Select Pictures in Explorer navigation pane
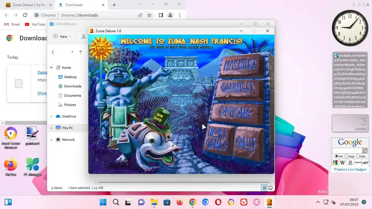This screenshot has width=372, height=209. tap(67, 105)
